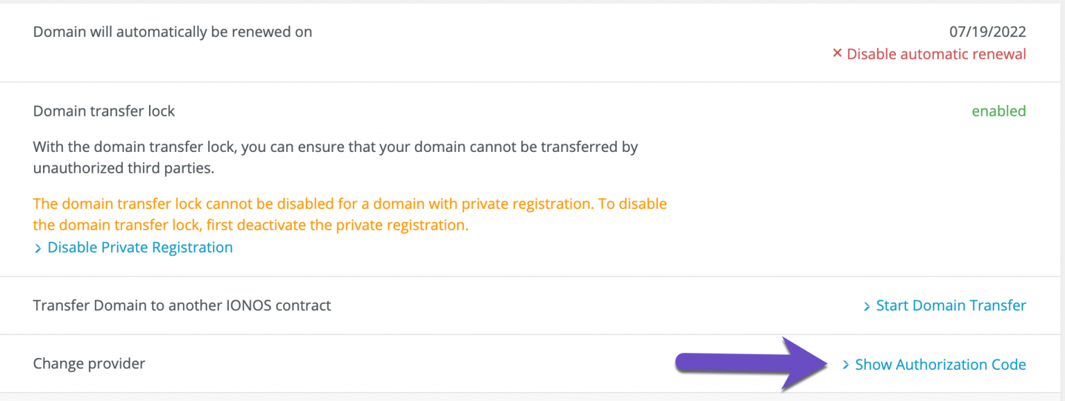Click the chevron before Start Domain Transfer
Image resolution: width=1065 pixels, height=401 pixels.
point(867,305)
